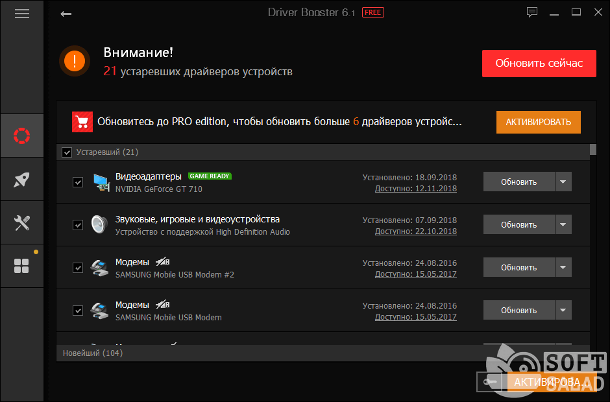Update the High Definition Audio driver
The width and height of the screenshot is (610, 402).
point(518,224)
